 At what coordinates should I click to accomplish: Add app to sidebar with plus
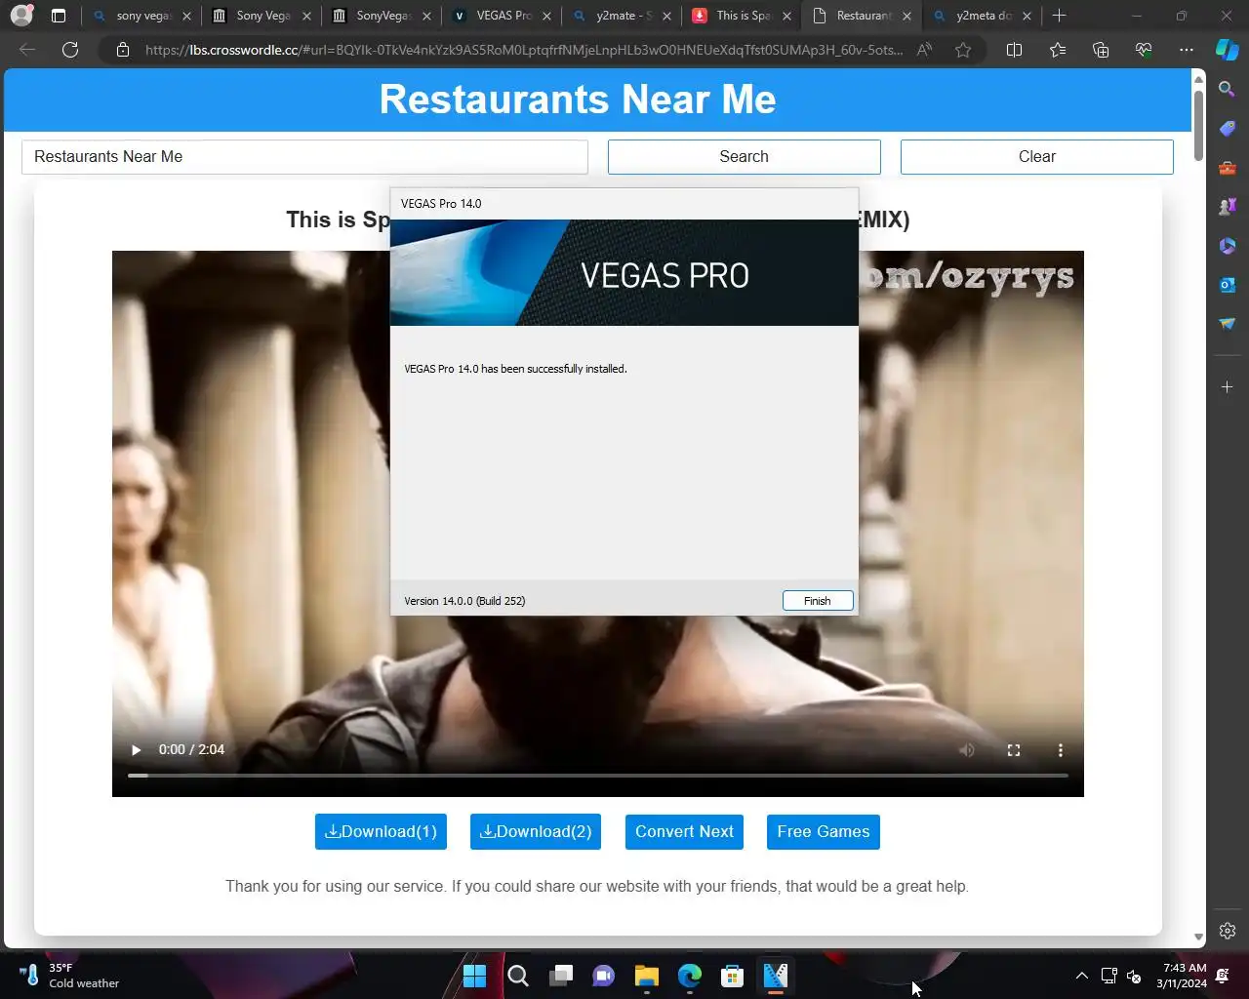[x=1228, y=387]
